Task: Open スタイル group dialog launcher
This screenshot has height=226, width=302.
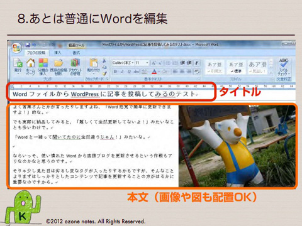Action: point(272,79)
